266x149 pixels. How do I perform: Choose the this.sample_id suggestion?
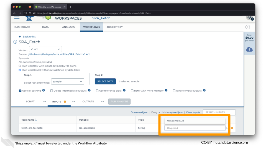(x=195, y=121)
